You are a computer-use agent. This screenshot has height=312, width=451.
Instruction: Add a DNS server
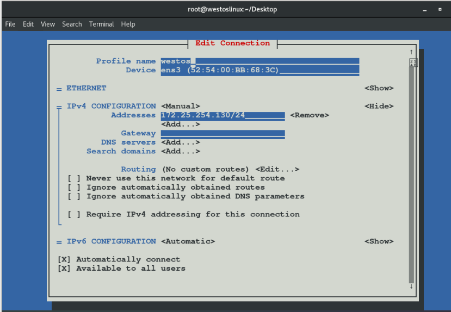click(180, 142)
